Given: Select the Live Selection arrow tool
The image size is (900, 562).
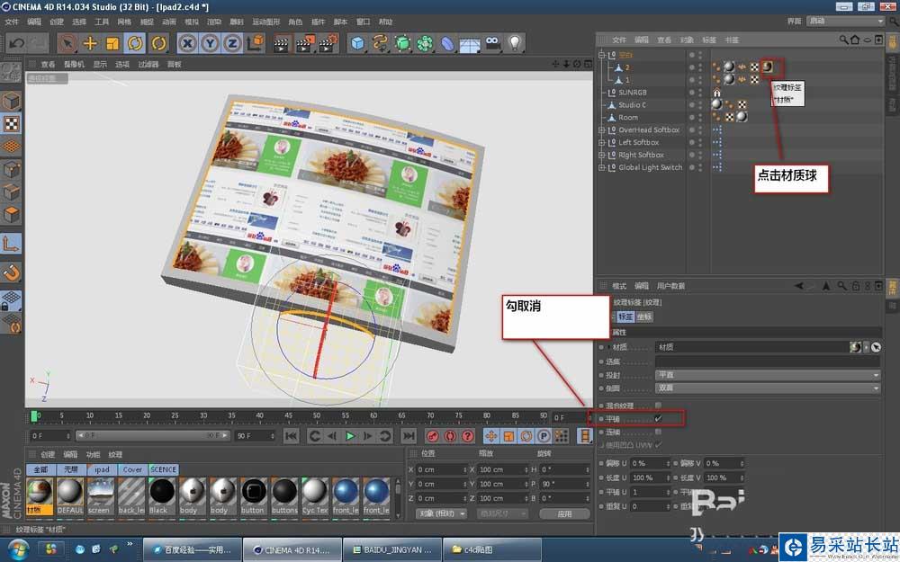Looking at the screenshot, I should click(x=67, y=43).
